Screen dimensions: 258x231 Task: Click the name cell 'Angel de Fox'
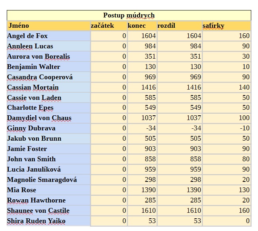(x=27, y=36)
